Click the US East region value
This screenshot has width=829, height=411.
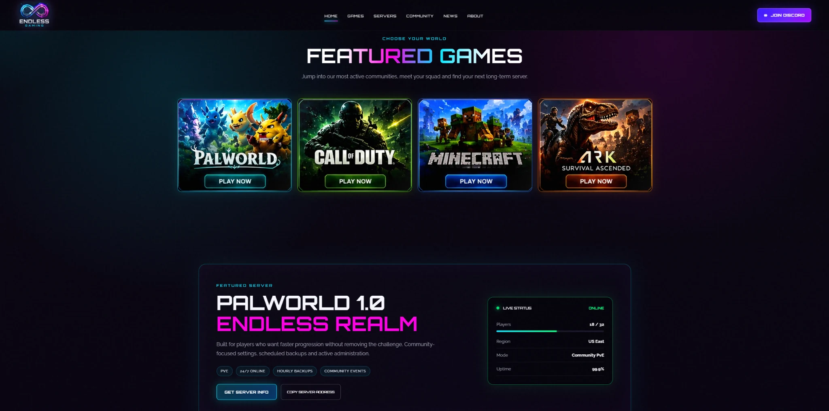(x=596, y=341)
